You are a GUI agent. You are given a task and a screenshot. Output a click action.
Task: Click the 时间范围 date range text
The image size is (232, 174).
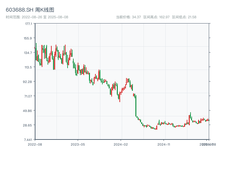[x=37, y=17]
